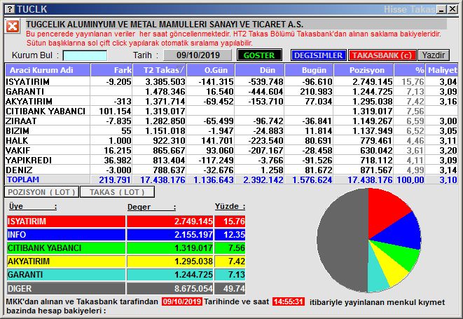
Task: Sort by the T2 Takas column header
Action: point(165,70)
